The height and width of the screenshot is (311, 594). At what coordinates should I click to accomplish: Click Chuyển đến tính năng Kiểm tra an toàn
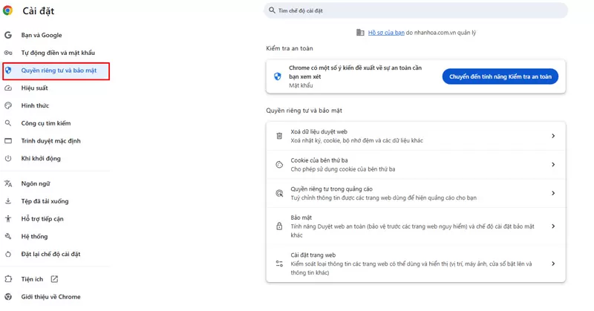point(500,76)
